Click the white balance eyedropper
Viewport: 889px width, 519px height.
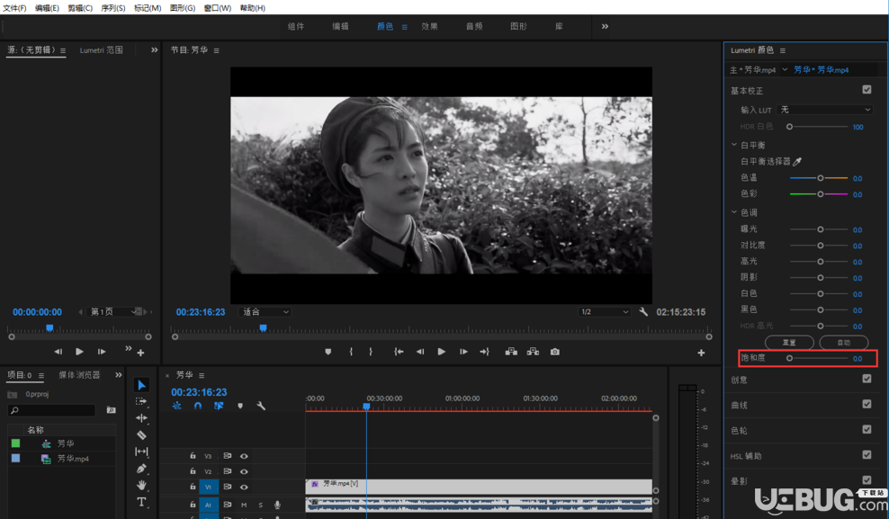point(797,162)
